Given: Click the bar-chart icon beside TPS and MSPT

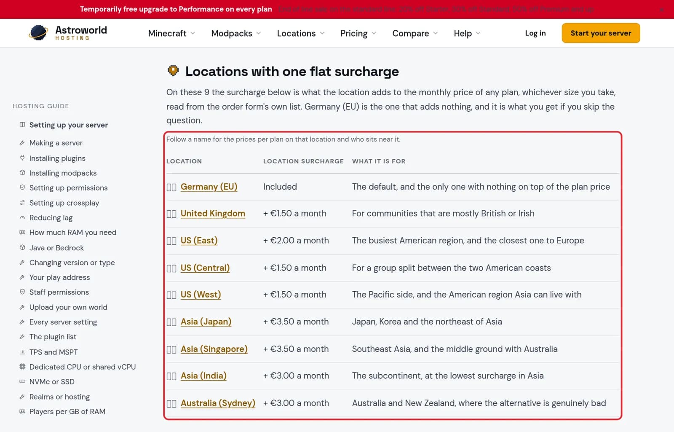Looking at the screenshot, I should (x=22, y=352).
